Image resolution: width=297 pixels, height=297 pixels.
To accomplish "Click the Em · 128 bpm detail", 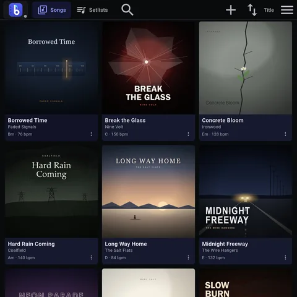I will (215, 134).
